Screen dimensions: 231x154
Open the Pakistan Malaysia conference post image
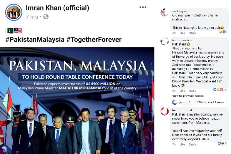point(80,100)
